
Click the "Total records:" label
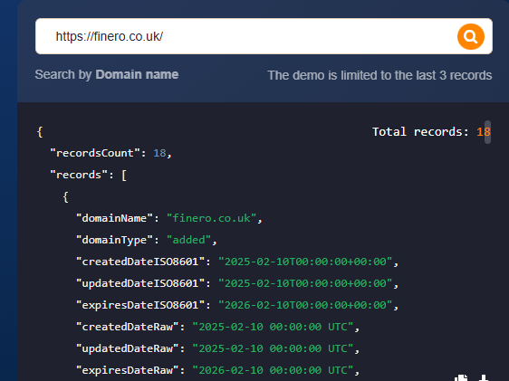[x=420, y=132]
